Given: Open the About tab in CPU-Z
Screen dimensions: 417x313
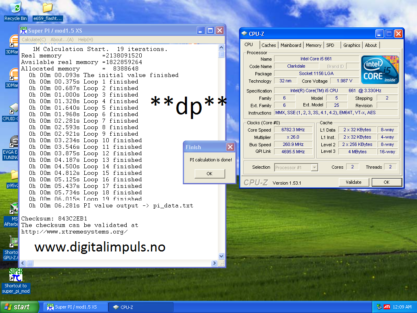Looking at the screenshot, I should click(x=371, y=45).
